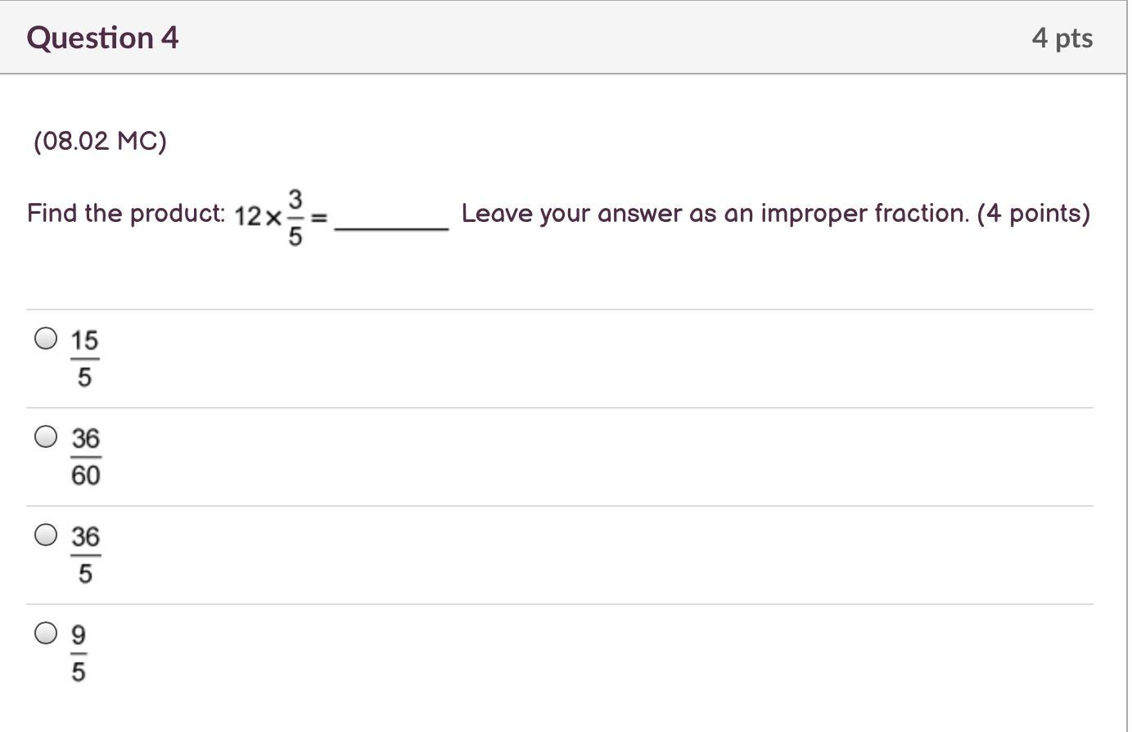Click the 'Find the product:' text
The width and height of the screenshot is (1132, 732).
point(126,214)
